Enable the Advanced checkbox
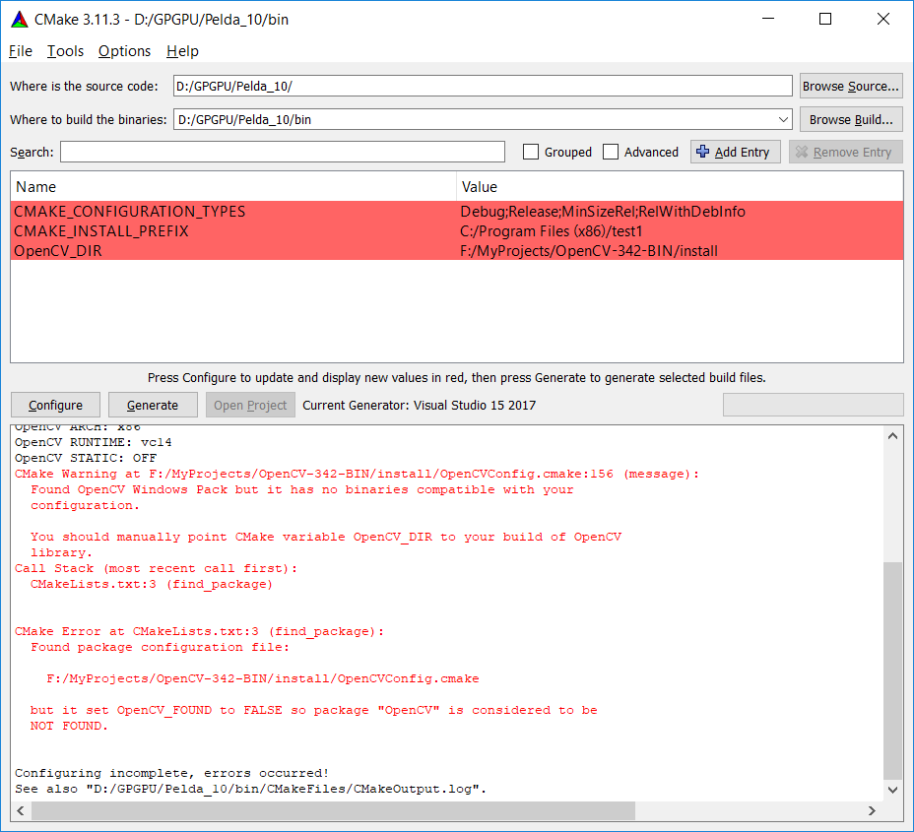 (x=611, y=152)
